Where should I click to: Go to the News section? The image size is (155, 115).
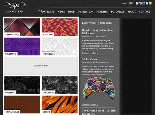[x=61, y=12]
